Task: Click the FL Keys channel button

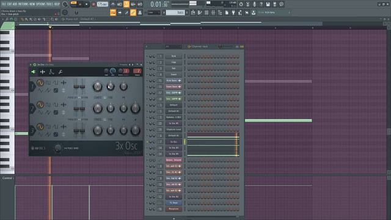Action: [x=174, y=203]
